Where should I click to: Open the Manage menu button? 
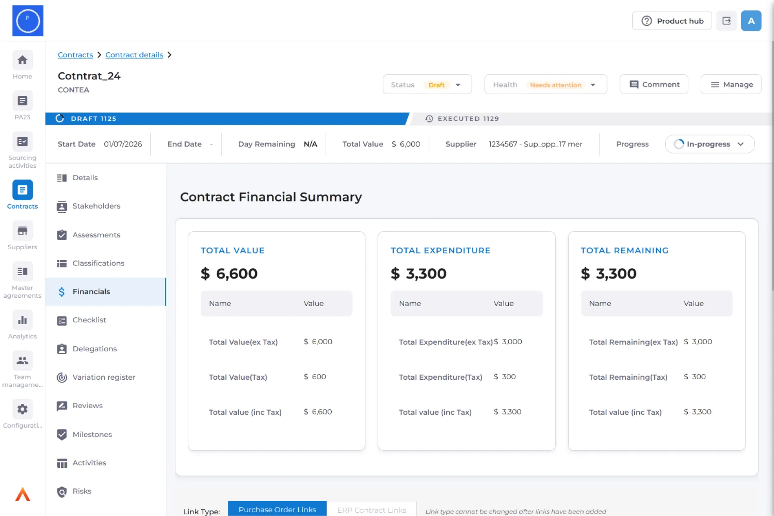coord(731,84)
